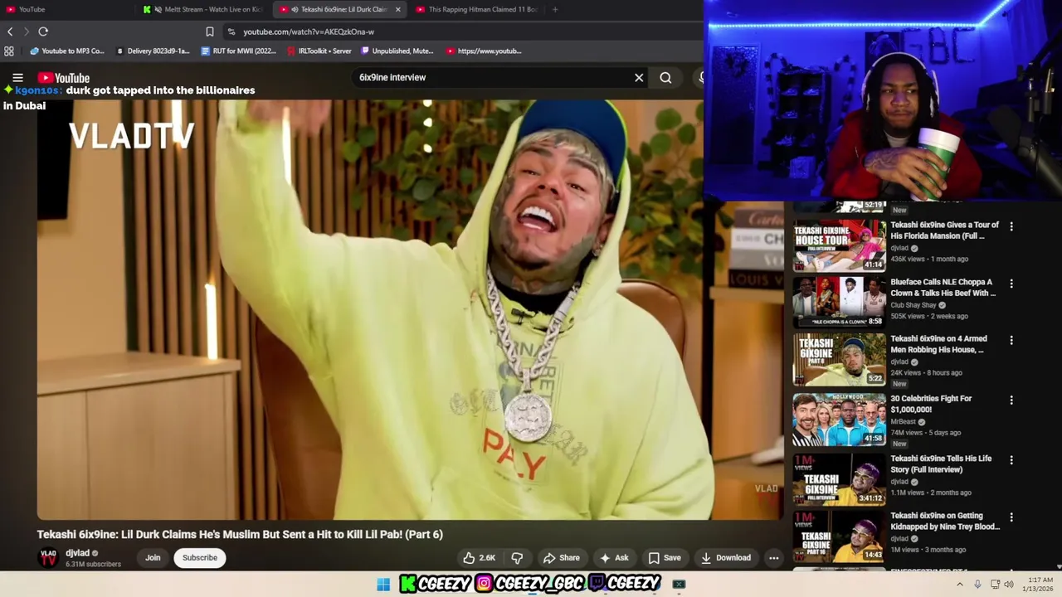The height and width of the screenshot is (597, 1062).
Task: Open the taskbar network icon
Action: point(995,585)
